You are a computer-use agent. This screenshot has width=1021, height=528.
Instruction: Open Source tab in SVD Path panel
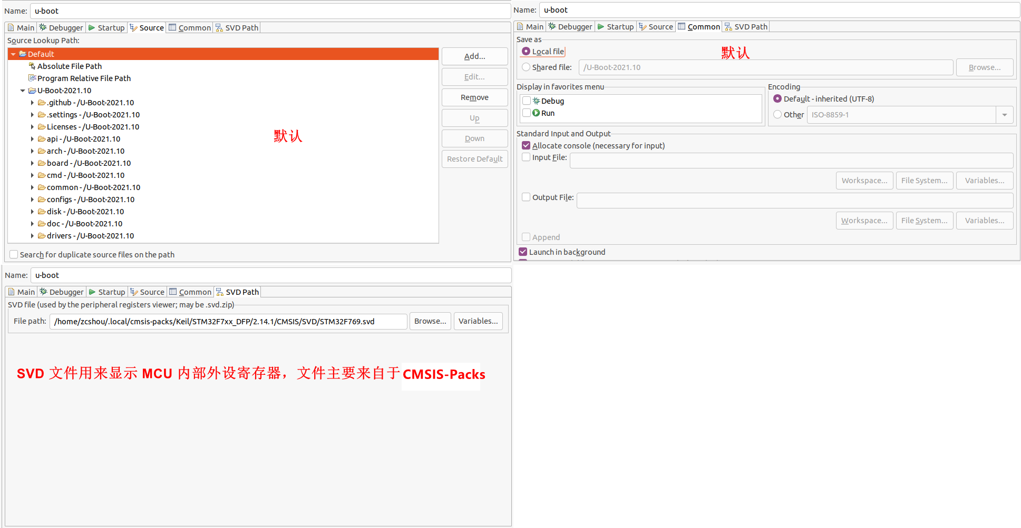click(x=148, y=292)
